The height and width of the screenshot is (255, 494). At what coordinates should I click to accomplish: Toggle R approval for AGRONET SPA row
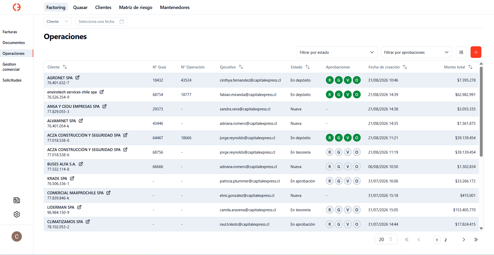tap(330, 80)
